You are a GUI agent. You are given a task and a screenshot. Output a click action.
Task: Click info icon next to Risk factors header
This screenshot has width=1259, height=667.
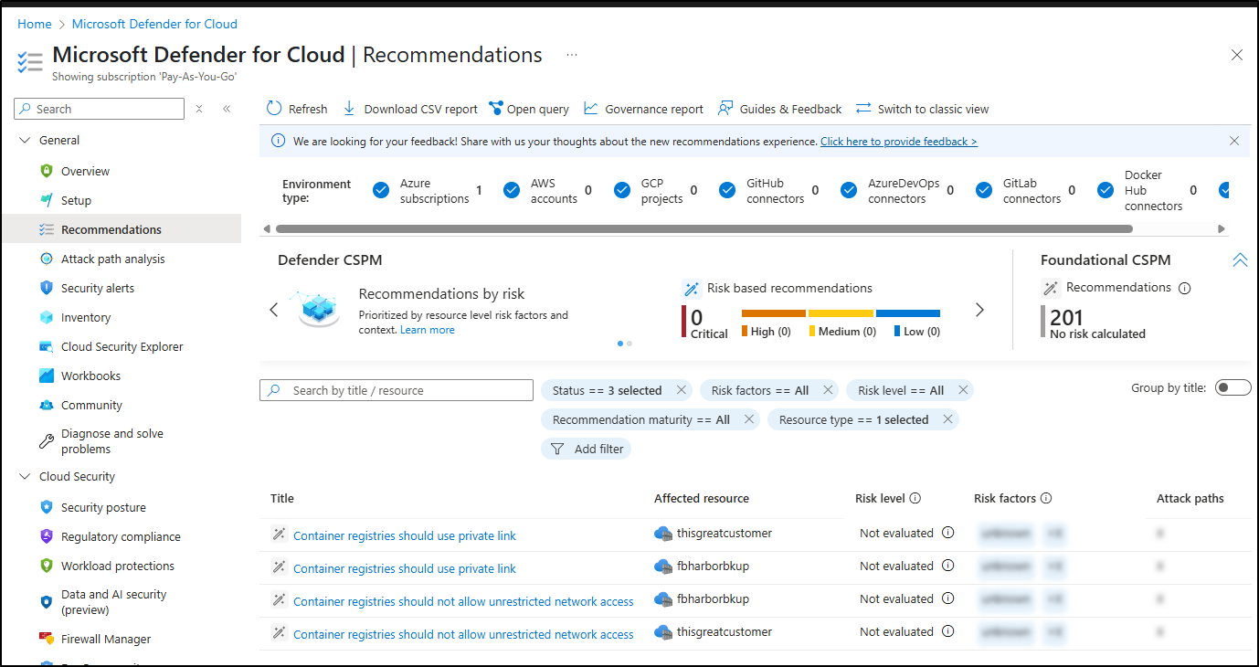[x=1046, y=498]
